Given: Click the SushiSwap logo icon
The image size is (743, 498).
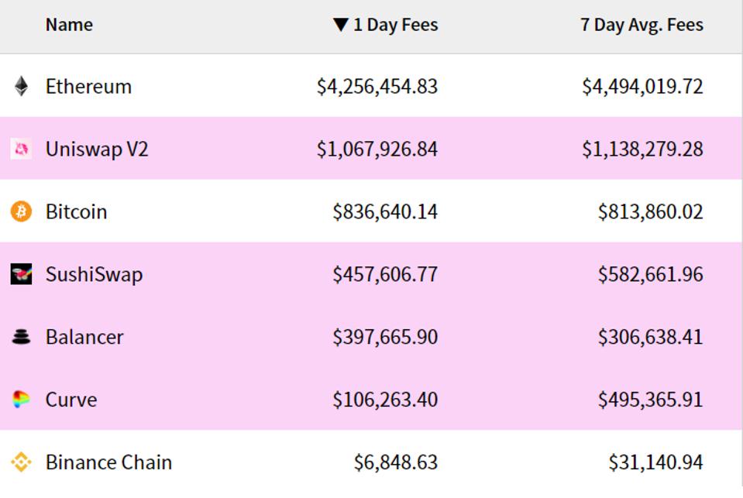Looking at the screenshot, I should tap(22, 274).
